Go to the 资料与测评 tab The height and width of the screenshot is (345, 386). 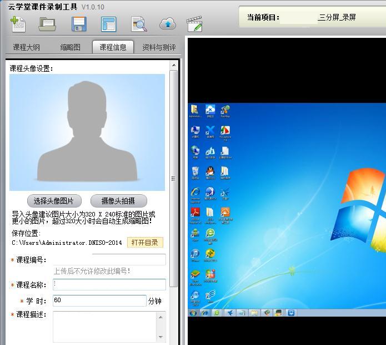click(x=159, y=47)
